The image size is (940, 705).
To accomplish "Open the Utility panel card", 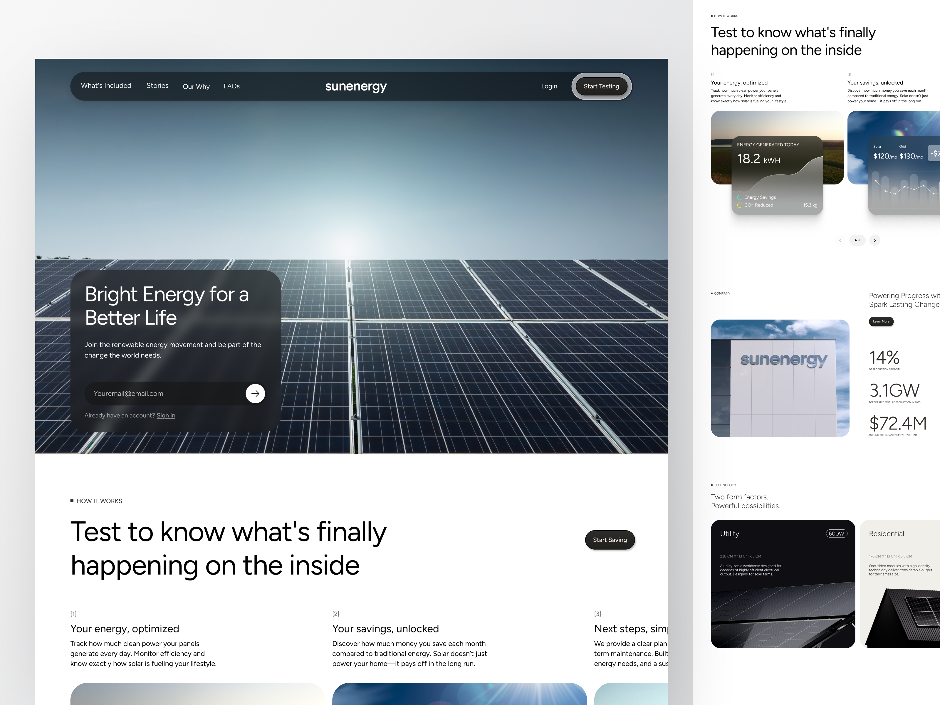I will click(x=783, y=584).
